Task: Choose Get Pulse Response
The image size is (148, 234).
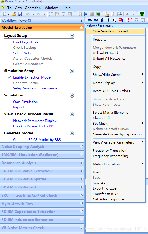Action: pos(115,199)
